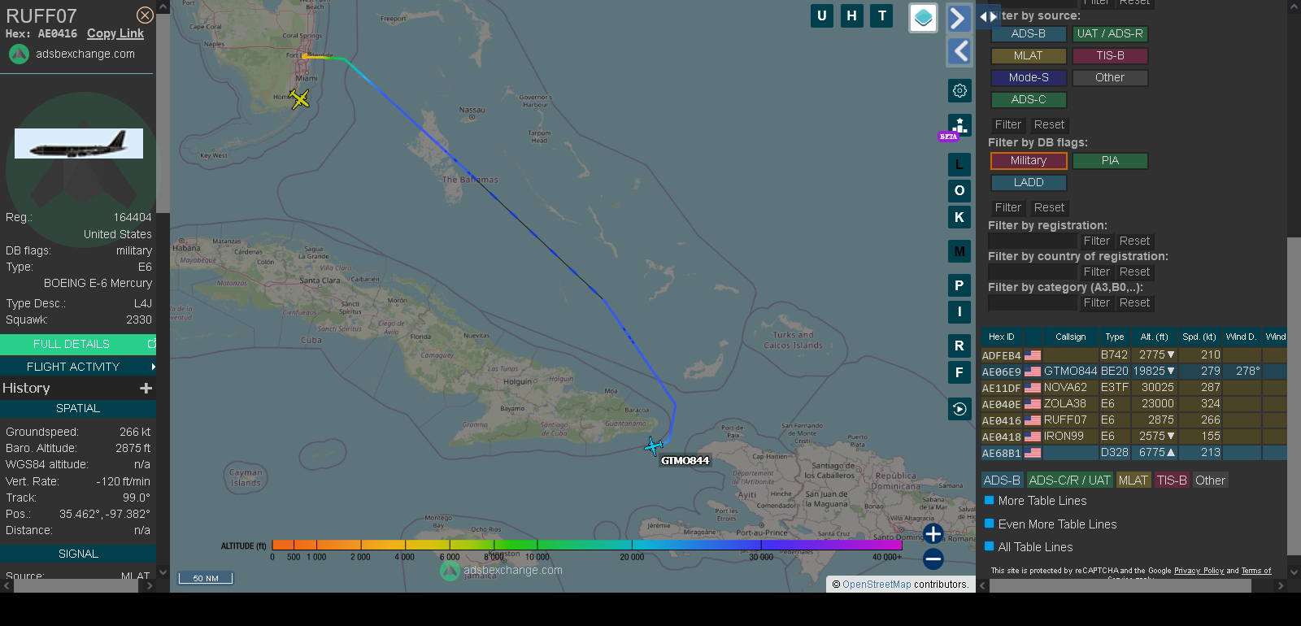Click the L map control button
Image resolution: width=1301 pixels, height=626 pixels.
959,164
